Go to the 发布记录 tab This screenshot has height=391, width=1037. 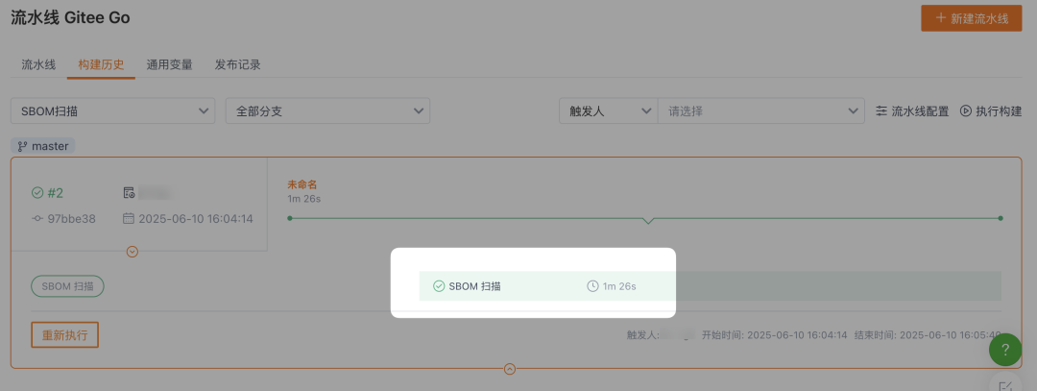click(237, 65)
